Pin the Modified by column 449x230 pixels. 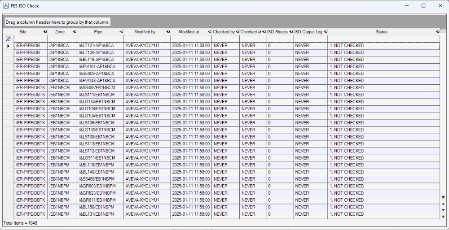168,32
